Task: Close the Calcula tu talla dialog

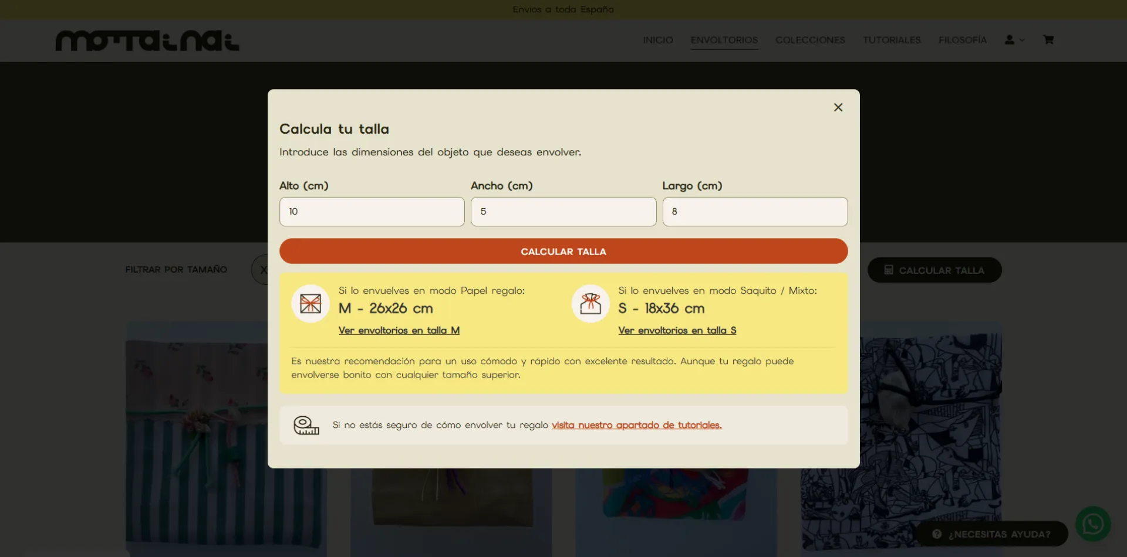Action: pyautogui.click(x=838, y=107)
